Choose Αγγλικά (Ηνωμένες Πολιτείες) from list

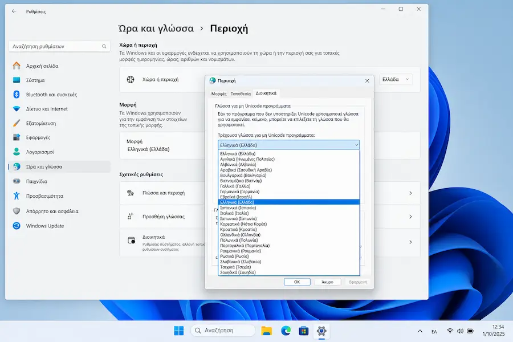pos(288,159)
